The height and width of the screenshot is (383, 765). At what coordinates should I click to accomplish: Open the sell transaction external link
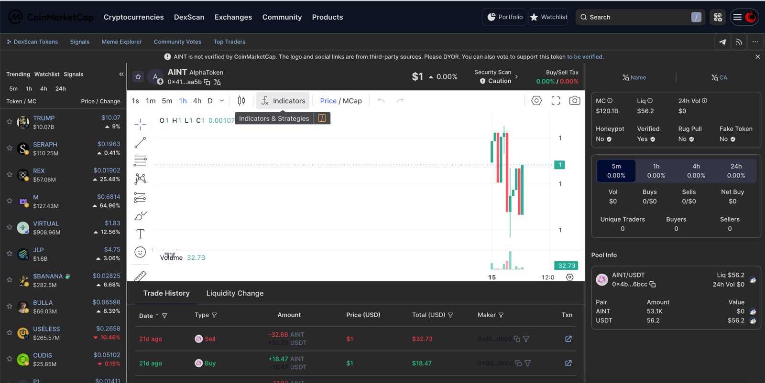568,339
